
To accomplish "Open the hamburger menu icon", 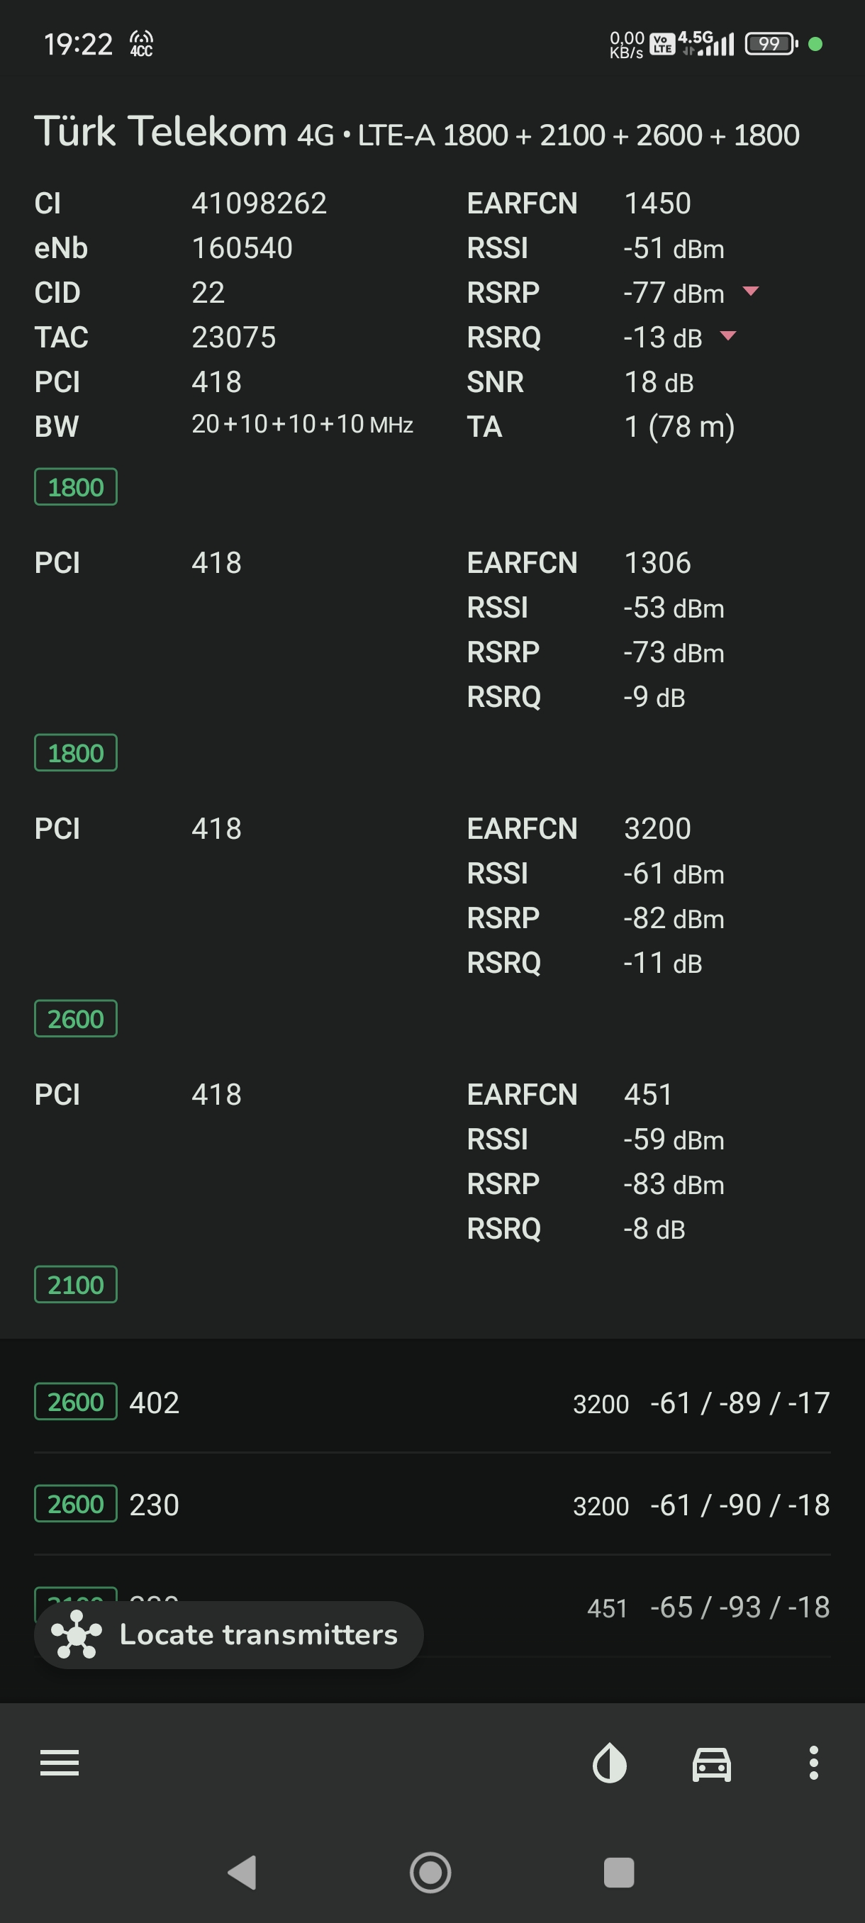I will (60, 1763).
